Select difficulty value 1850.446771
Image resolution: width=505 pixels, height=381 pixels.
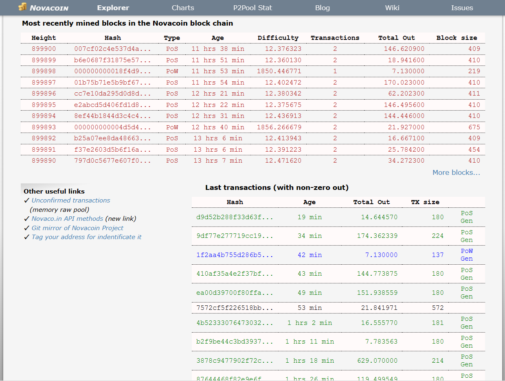coord(279,71)
